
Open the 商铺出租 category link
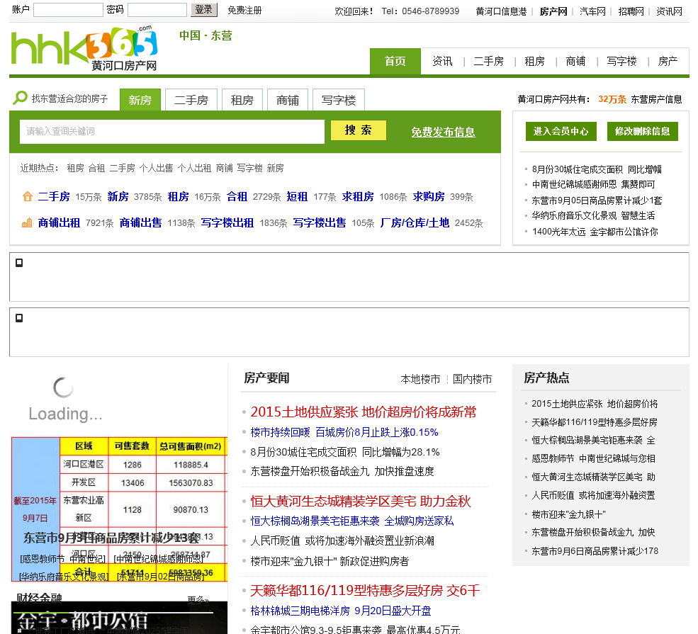click(59, 223)
